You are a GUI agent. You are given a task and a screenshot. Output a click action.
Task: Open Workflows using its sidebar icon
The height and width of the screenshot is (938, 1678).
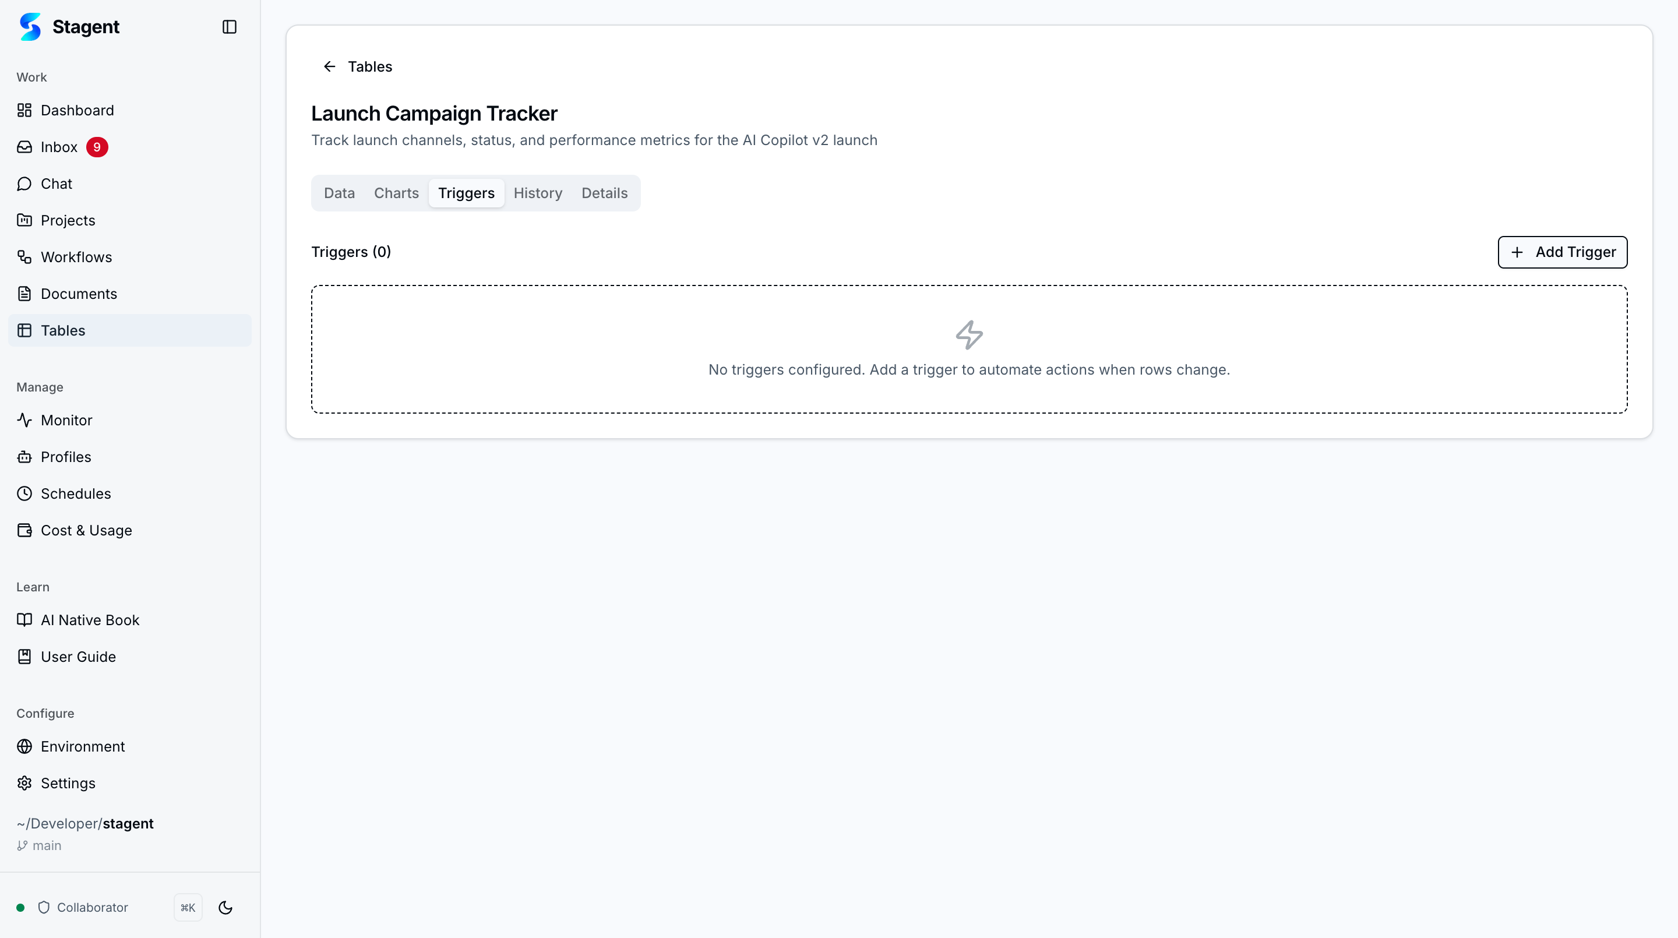coord(24,257)
